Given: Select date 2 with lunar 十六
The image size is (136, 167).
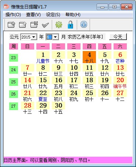Looking at the screenshot, I should coord(58,57).
